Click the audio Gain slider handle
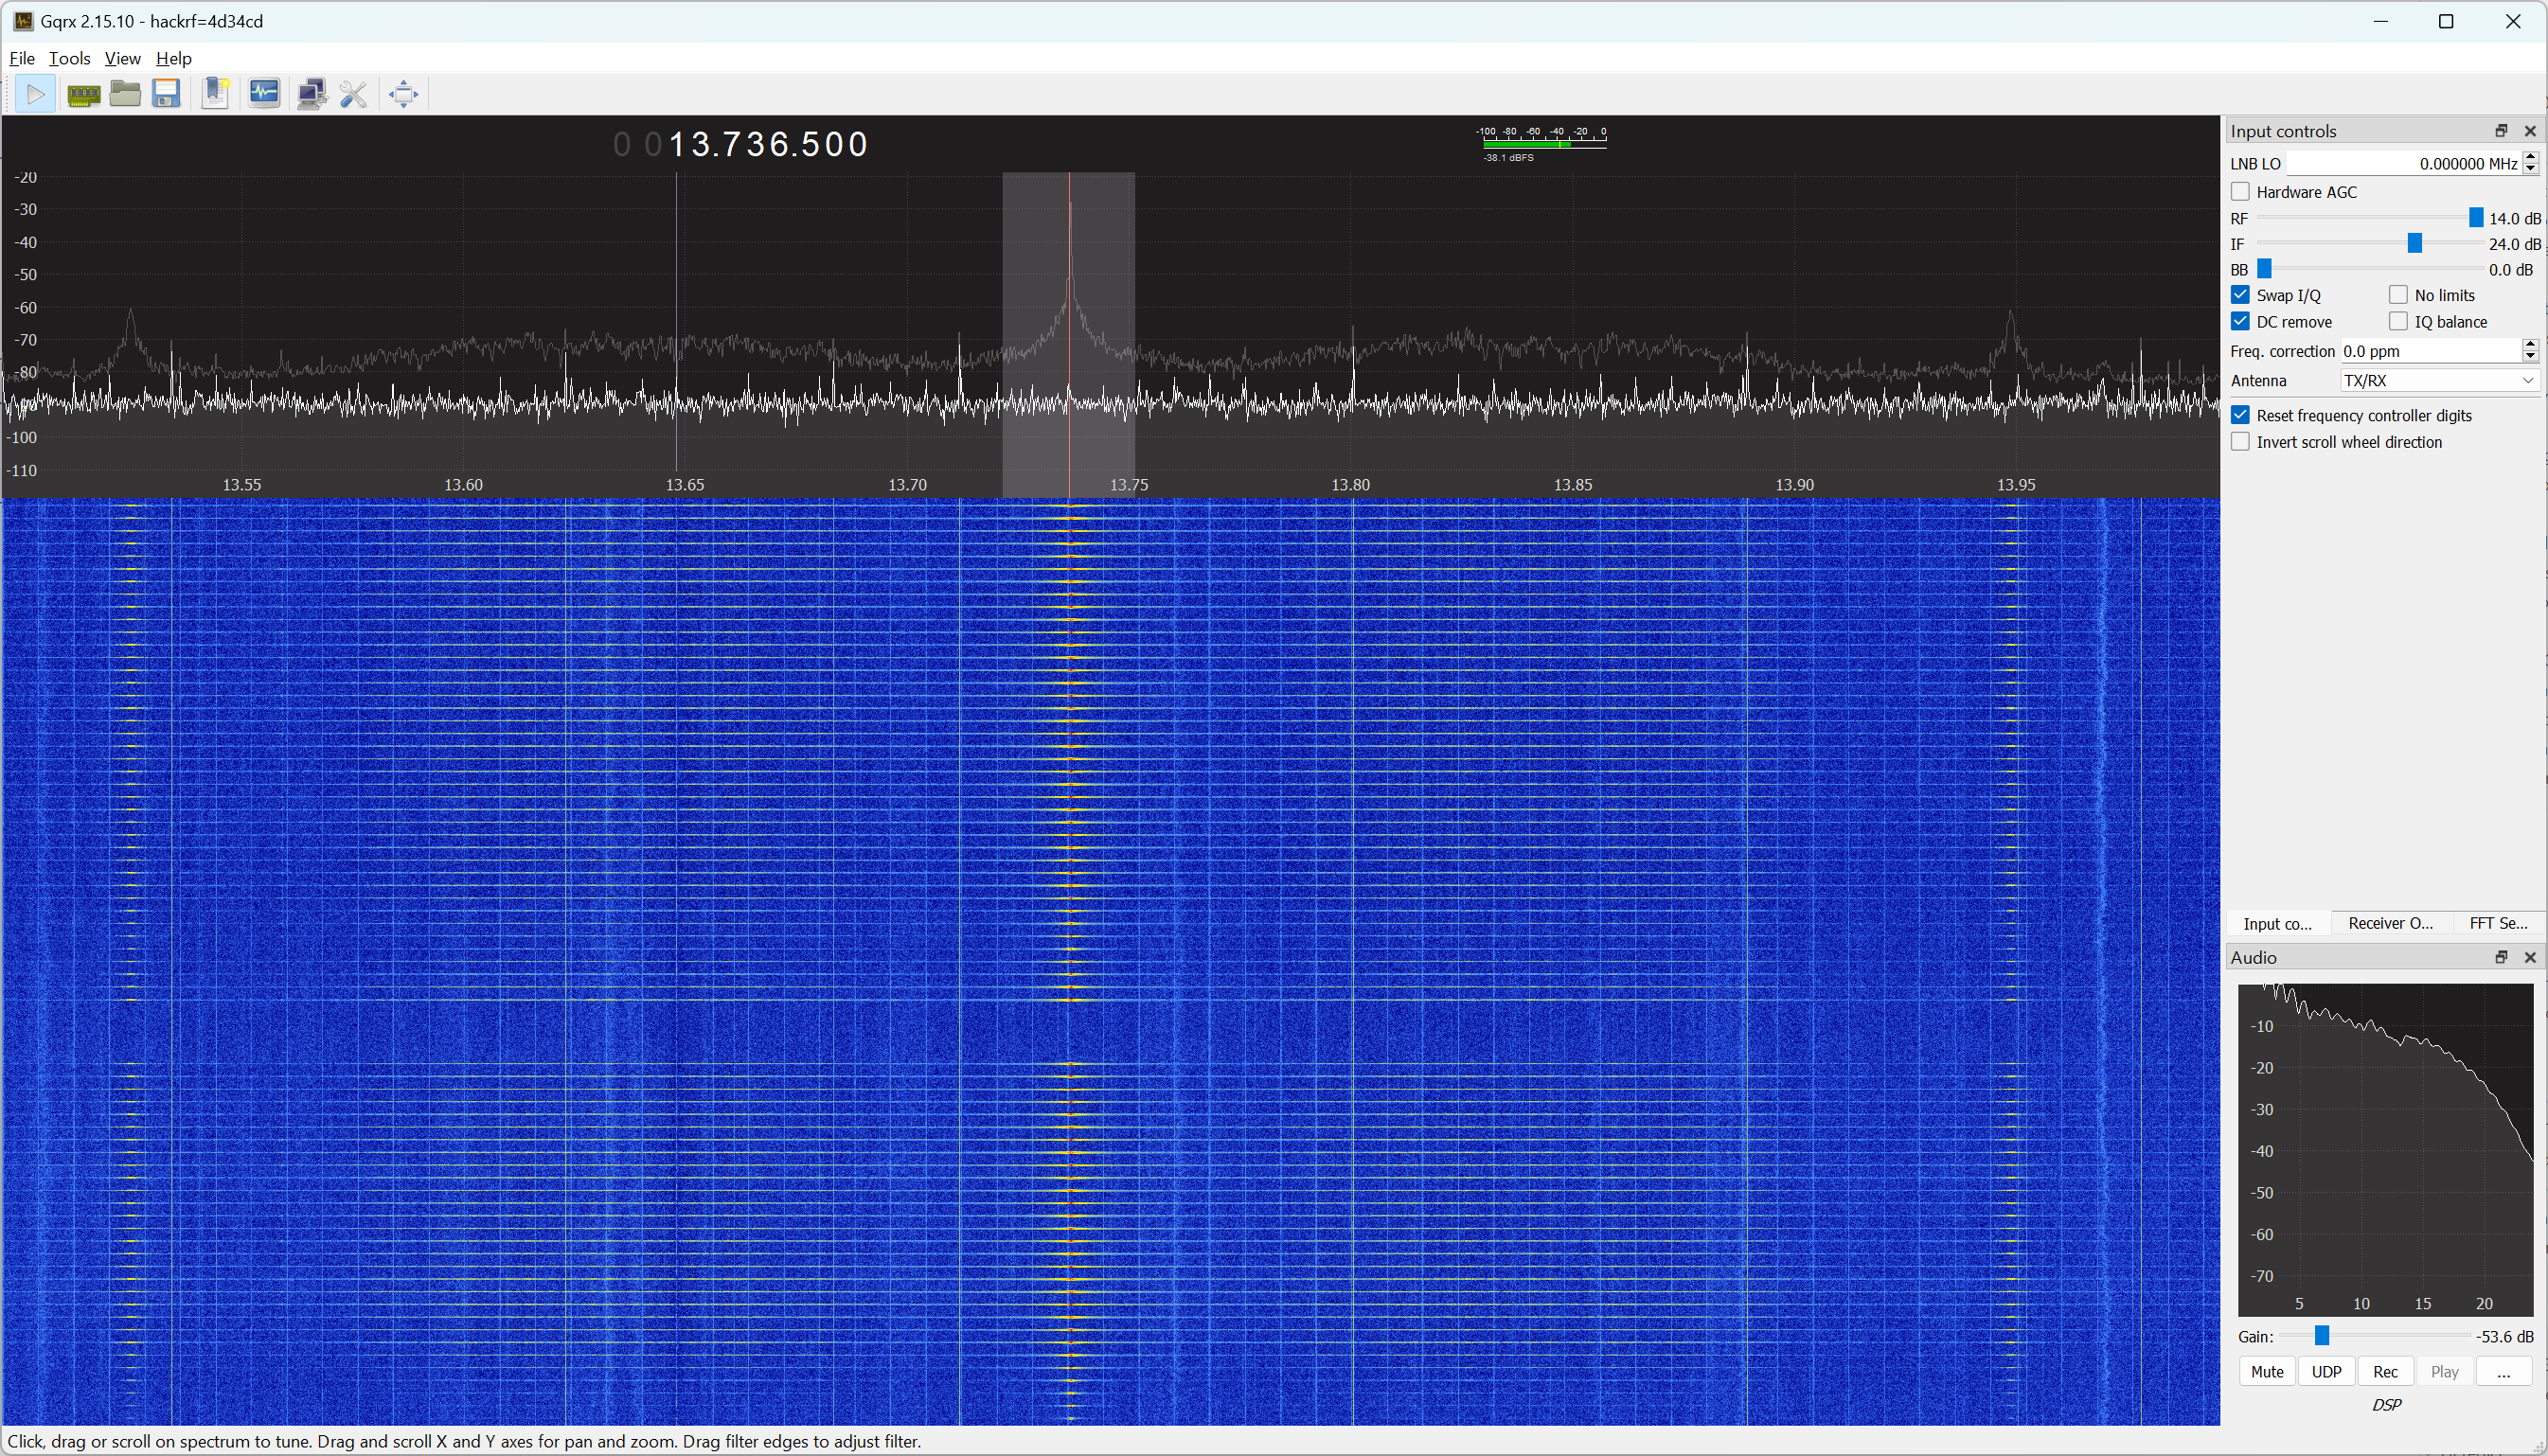The height and width of the screenshot is (1456, 2548). pos(2322,1337)
